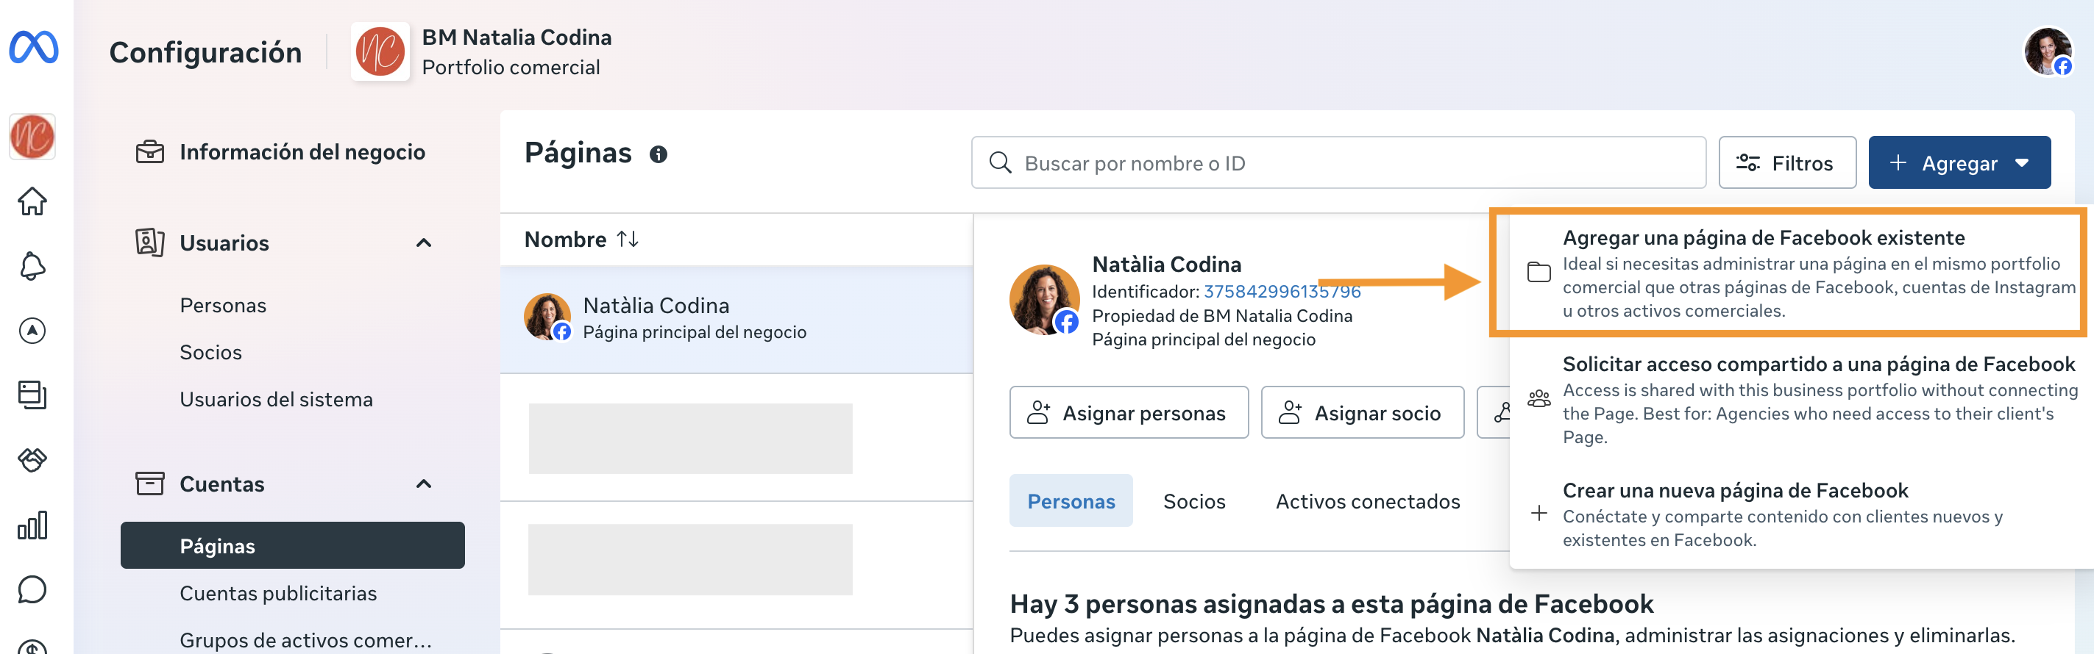The image size is (2094, 654).
Task: Switch to the Personas tab
Action: coord(1071,500)
